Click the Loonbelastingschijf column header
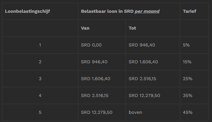 27,11
